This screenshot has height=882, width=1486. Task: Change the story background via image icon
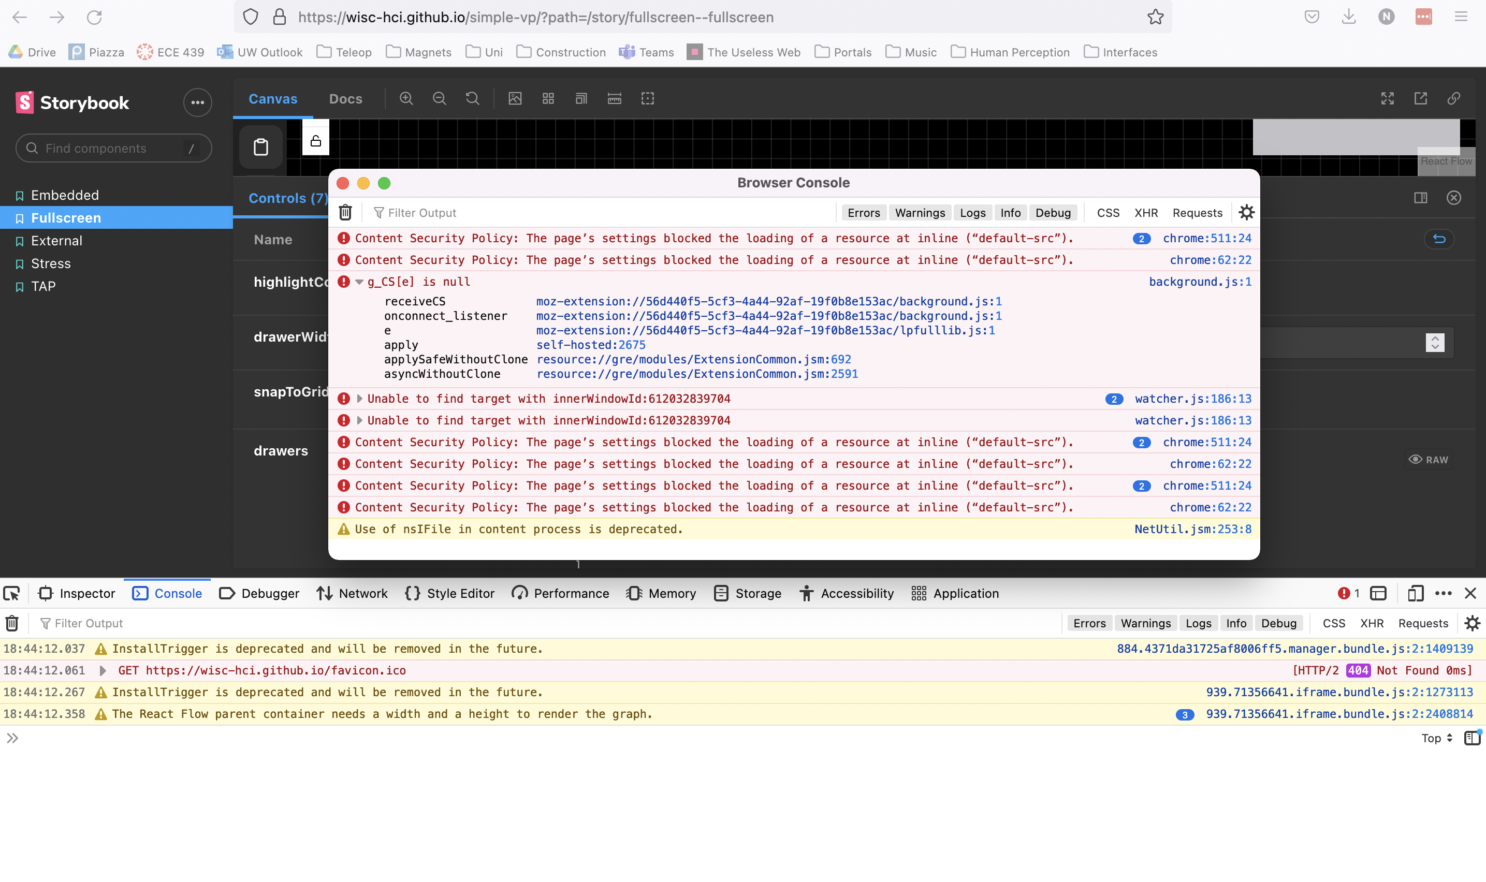pos(515,99)
